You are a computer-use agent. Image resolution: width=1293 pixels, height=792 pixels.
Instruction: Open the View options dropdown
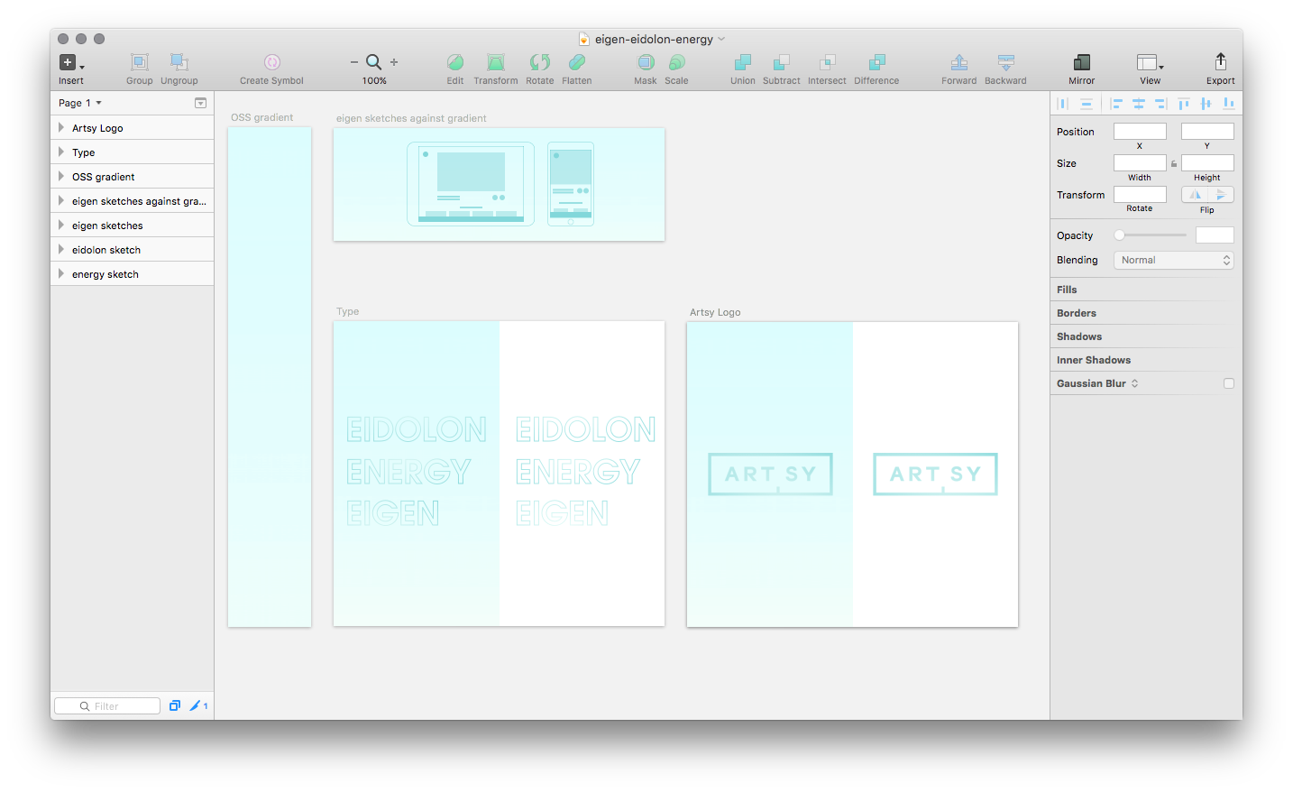(x=1150, y=62)
